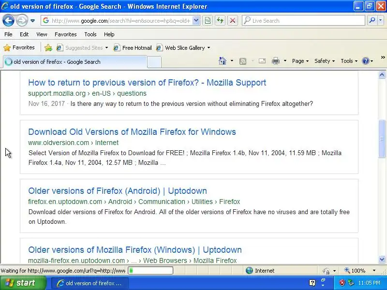Image resolution: width=387 pixels, height=290 pixels.
Task: Expand the Print options dropdown arrow
Action: [285, 61]
